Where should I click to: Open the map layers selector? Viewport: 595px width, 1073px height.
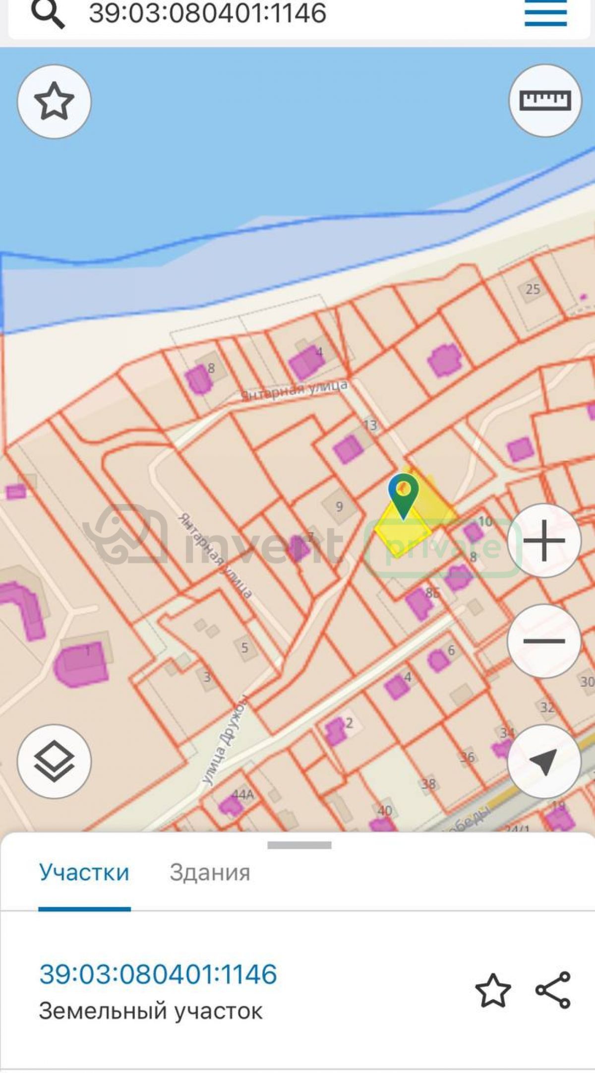(54, 761)
